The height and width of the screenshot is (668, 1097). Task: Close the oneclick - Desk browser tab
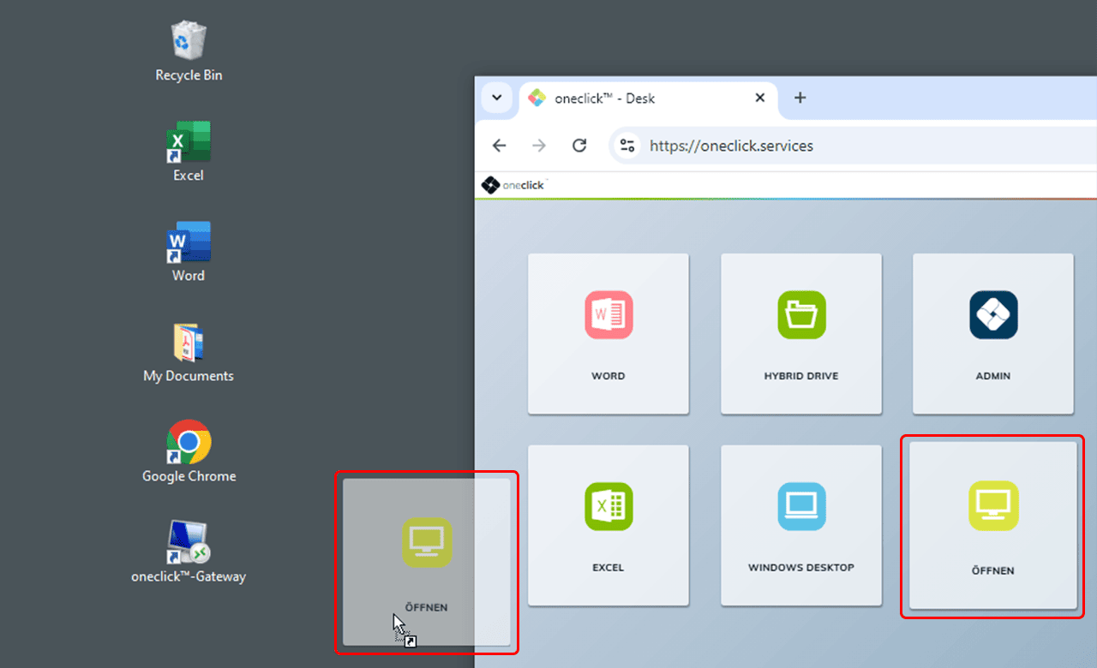[x=759, y=98]
